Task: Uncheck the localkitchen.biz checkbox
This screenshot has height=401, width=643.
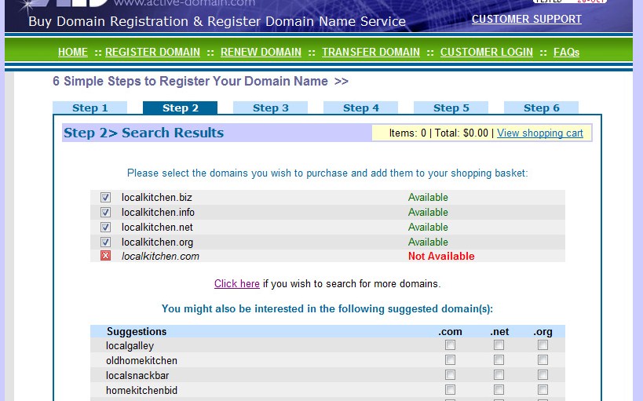Action: [106, 198]
